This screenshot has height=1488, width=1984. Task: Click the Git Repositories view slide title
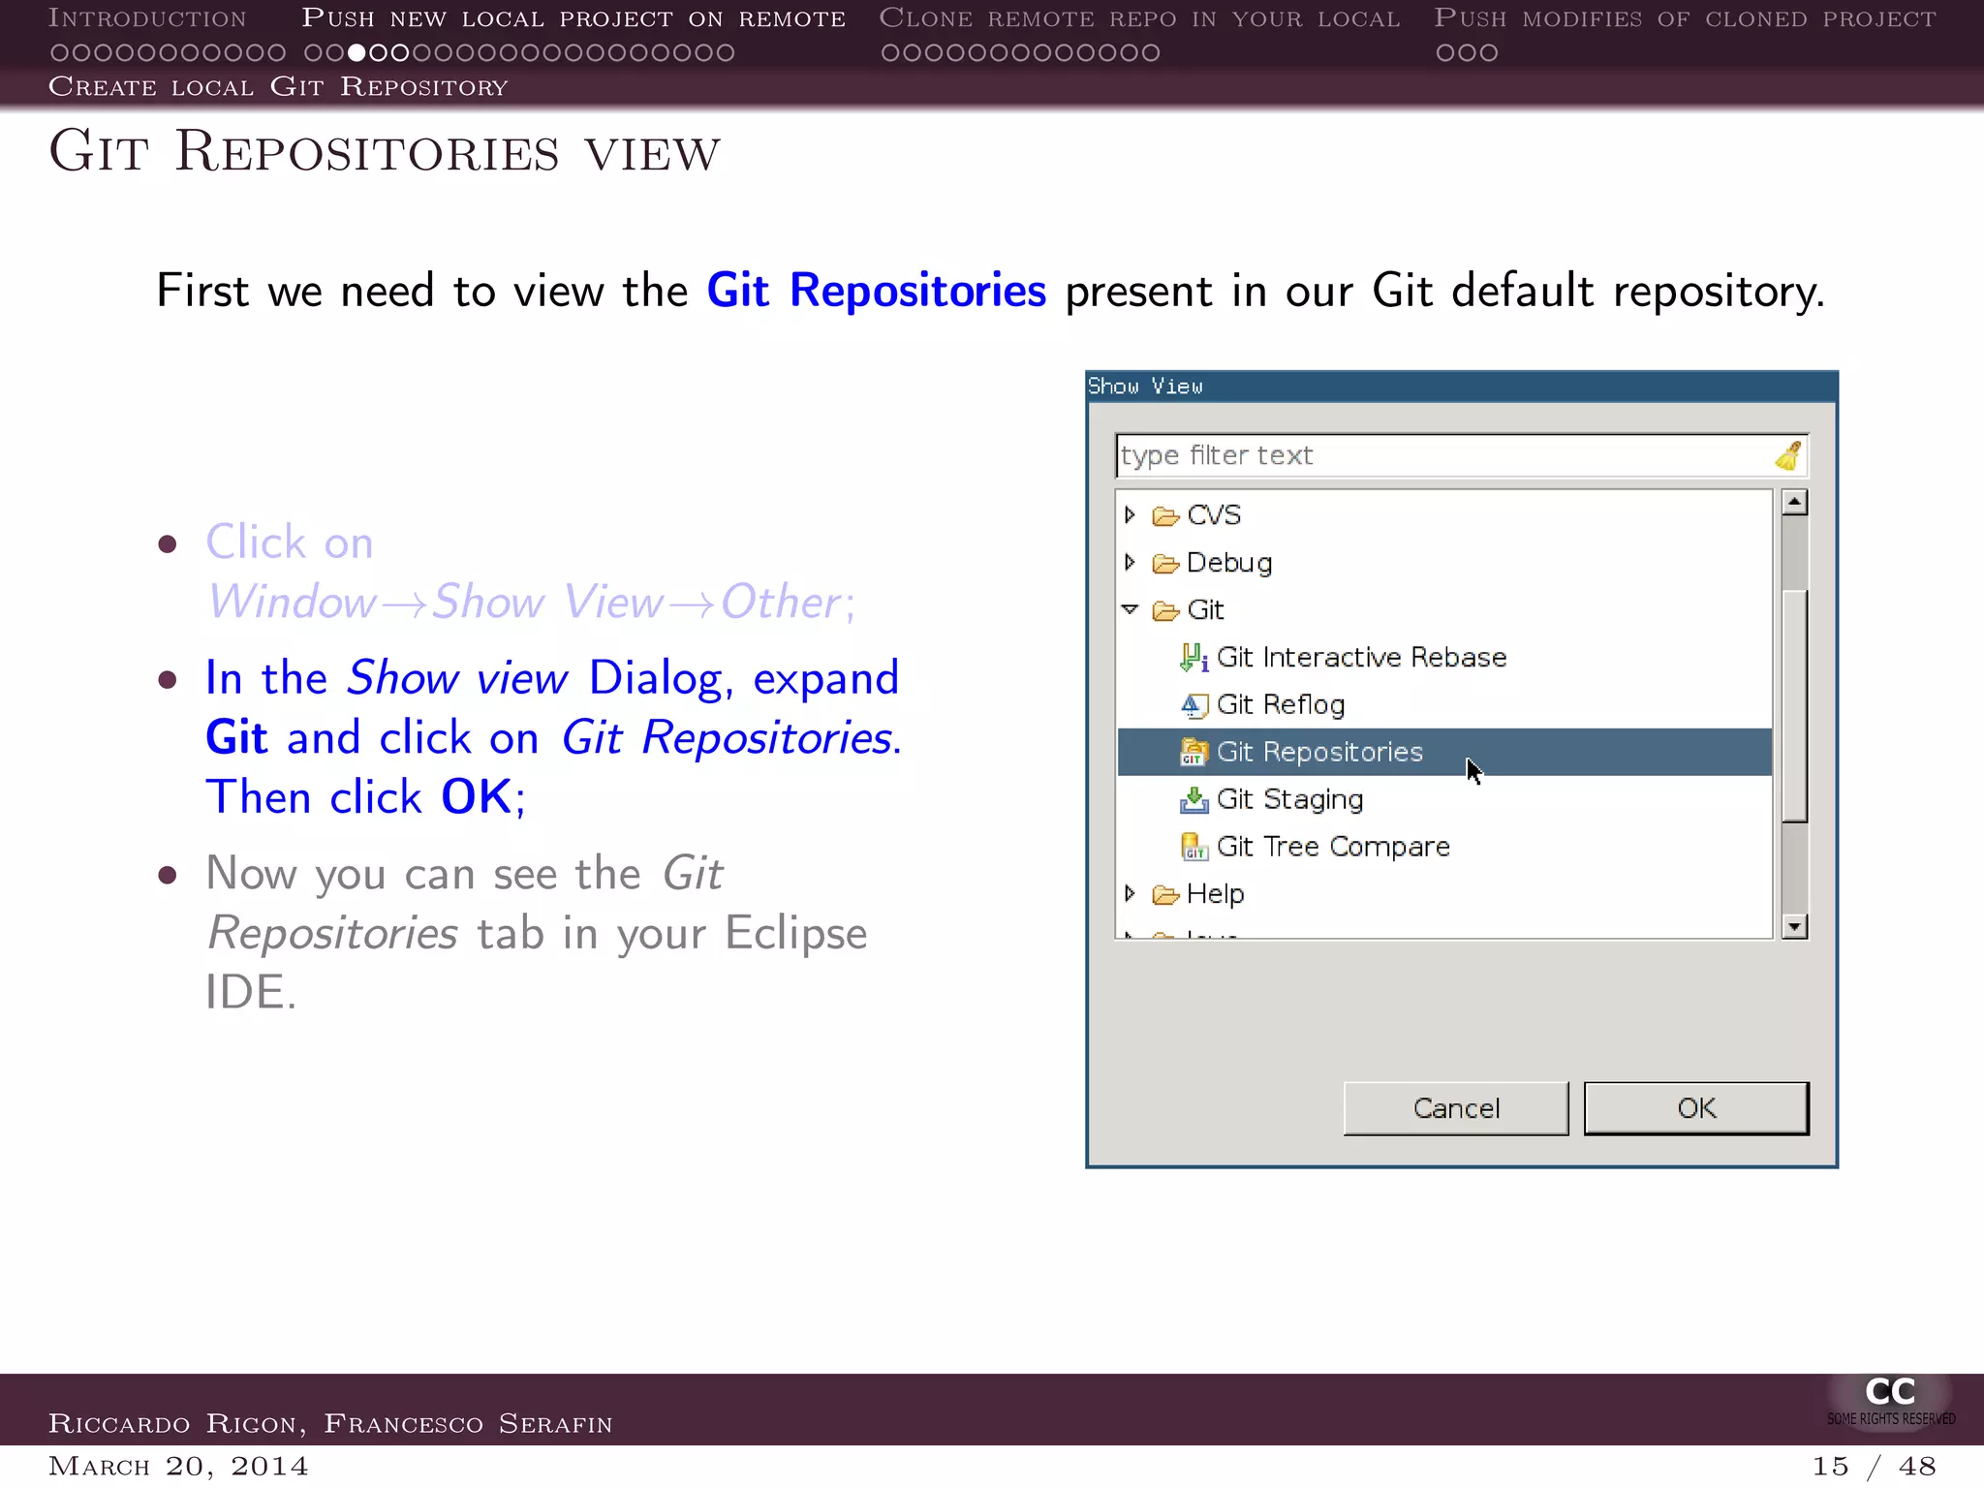click(x=385, y=153)
